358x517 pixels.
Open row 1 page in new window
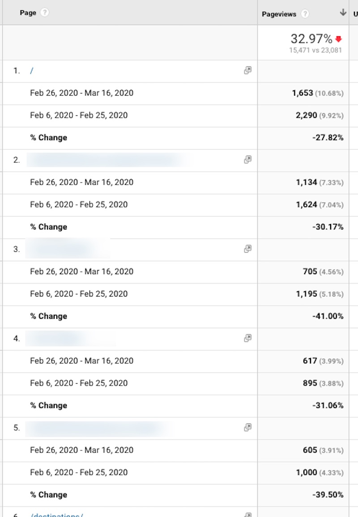pyautogui.click(x=247, y=70)
